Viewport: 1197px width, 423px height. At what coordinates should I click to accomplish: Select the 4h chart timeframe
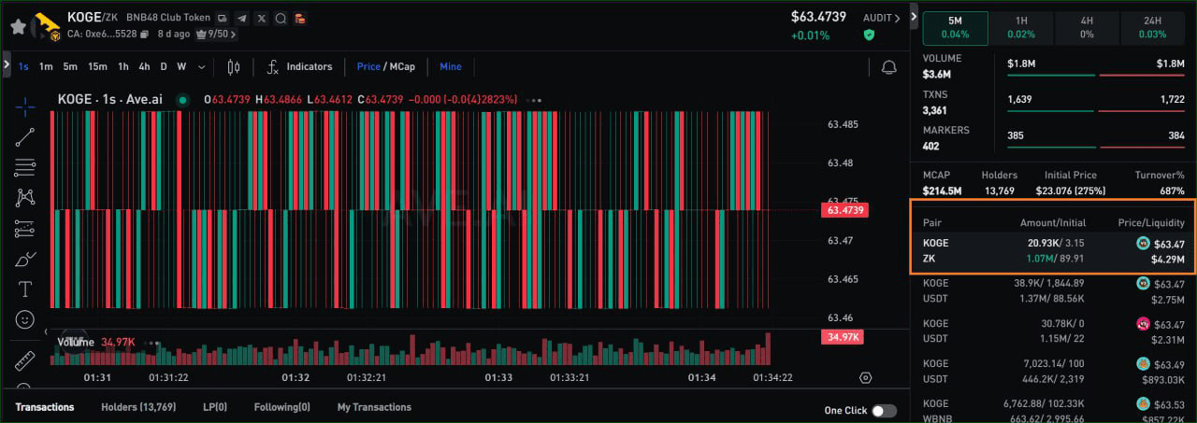[x=144, y=66]
